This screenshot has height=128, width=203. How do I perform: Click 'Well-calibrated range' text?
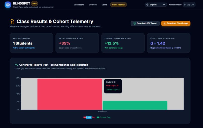114,48
